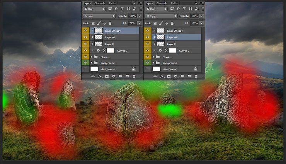
Task: Click type layer filter in left Layers panel
Action: (x=122, y=9)
